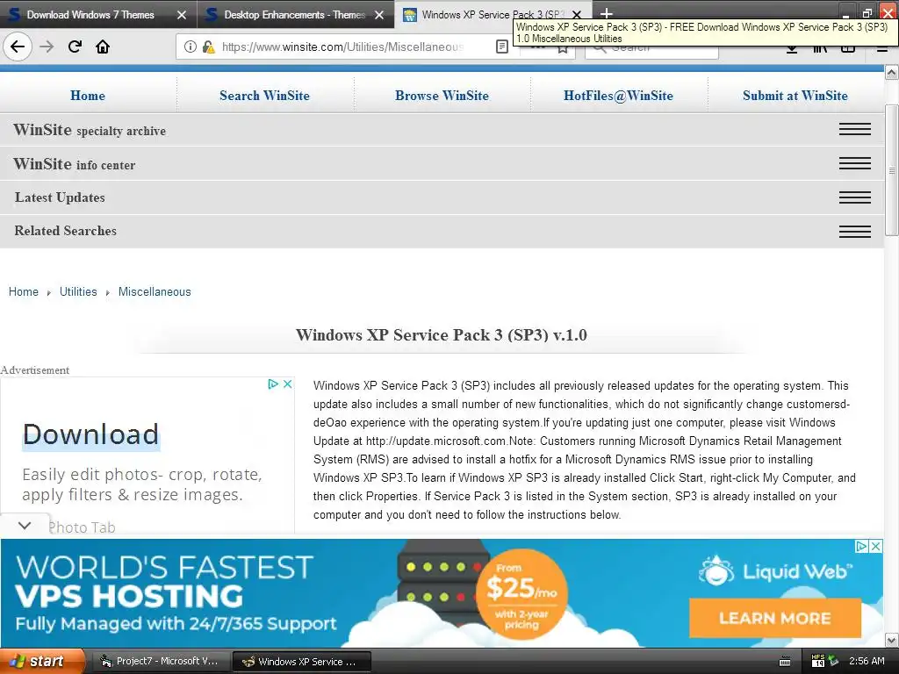Click the network tray icon
Viewport: 899px width, 674px height.
[x=833, y=661]
